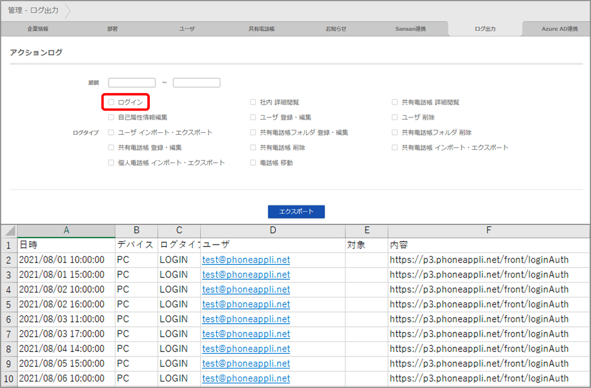The height and width of the screenshot is (388, 591).
Task: Open test@phoneappli.net link in row 4
Action: (x=246, y=290)
